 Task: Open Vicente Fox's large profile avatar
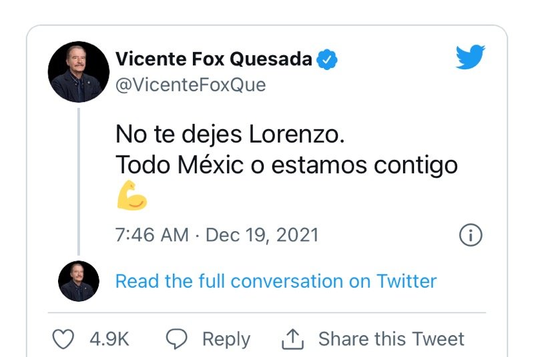[x=79, y=72]
